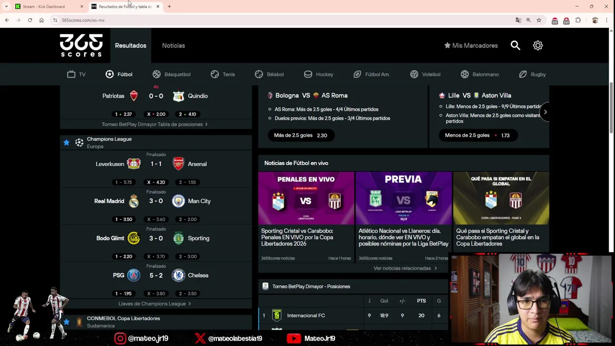Image resolution: width=615 pixels, height=346 pixels.
Task: Select Leverkusen win odds 5.75
Action: click(123, 182)
